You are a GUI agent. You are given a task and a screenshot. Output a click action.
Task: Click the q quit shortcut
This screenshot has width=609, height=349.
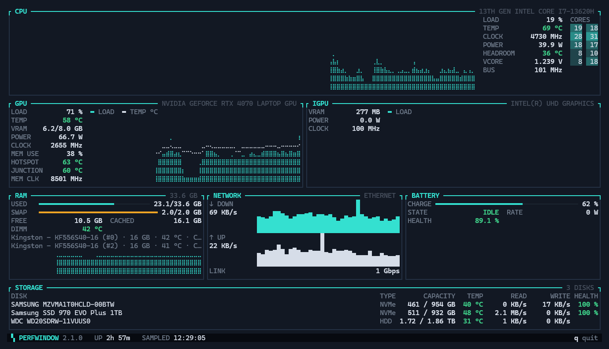click(586, 338)
